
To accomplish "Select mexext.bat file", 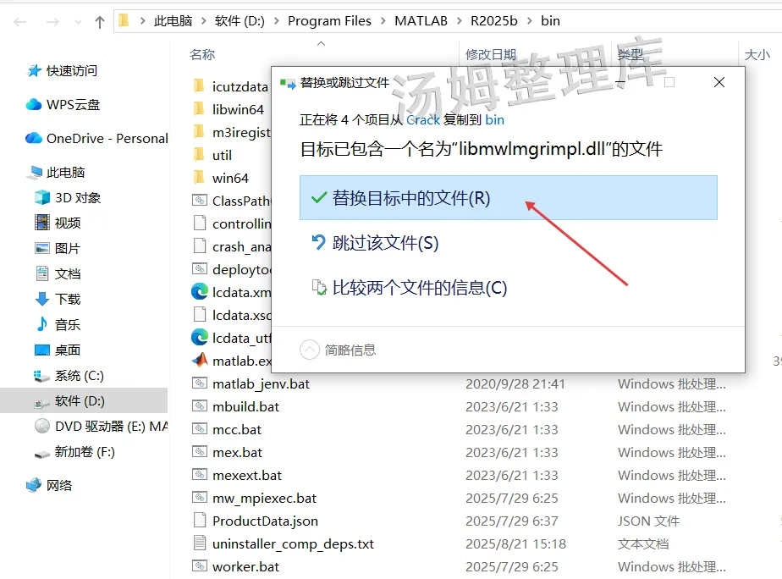I will tap(247, 476).
